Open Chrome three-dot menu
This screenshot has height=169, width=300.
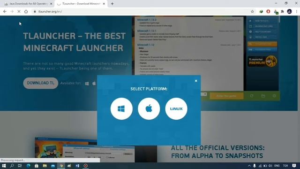(x=297, y=11)
